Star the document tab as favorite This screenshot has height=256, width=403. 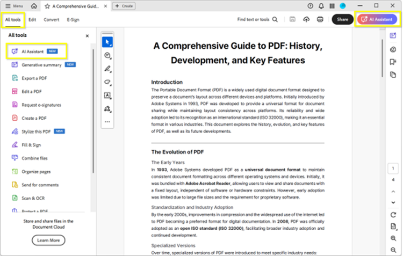pos(47,6)
